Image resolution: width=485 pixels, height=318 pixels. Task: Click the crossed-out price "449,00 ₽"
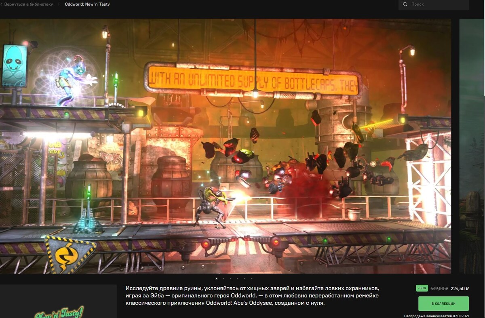tap(439, 289)
